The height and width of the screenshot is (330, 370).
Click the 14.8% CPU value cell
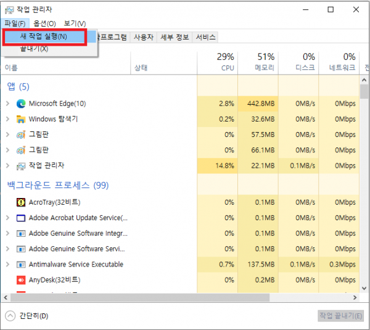[x=217, y=166]
